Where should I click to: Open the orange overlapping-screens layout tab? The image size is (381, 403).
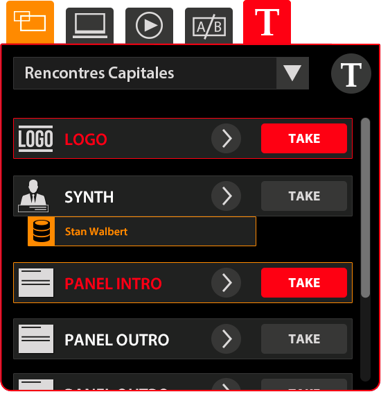pyautogui.click(x=30, y=22)
